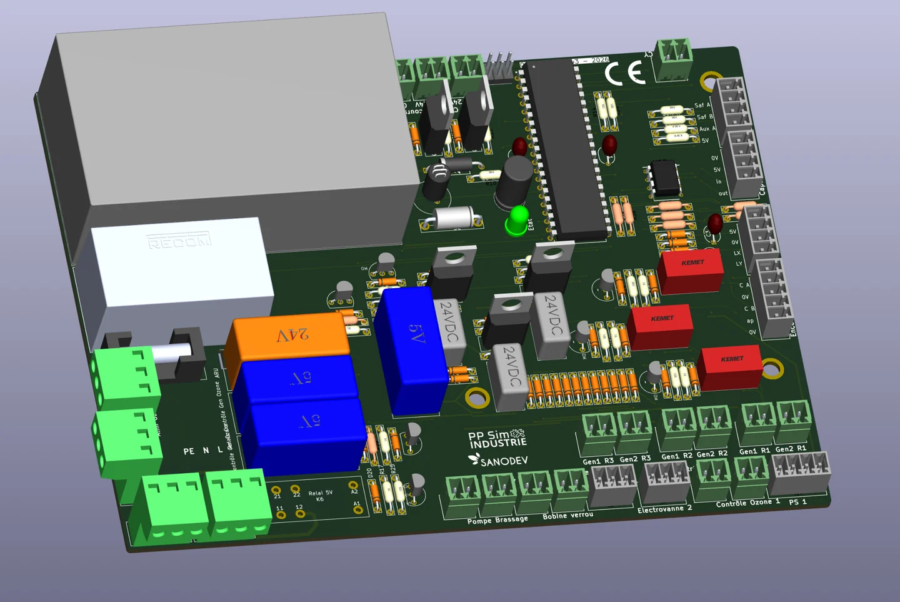
Task: Click the CE mark on the board
Action: coord(625,73)
